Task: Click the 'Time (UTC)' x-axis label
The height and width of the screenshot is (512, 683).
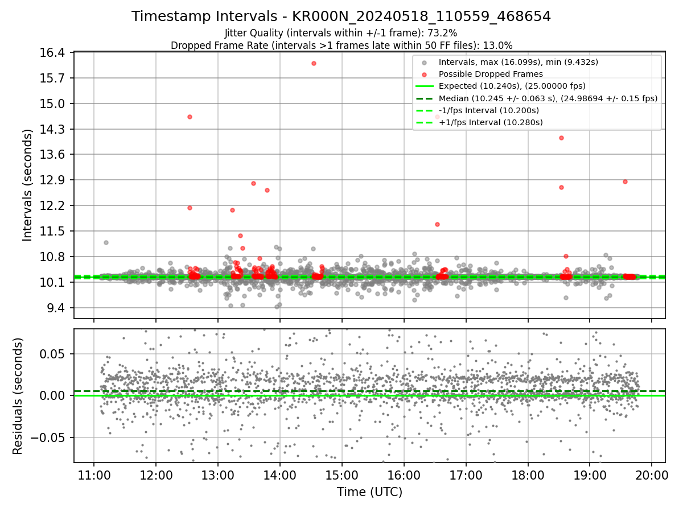Action: click(369, 492)
